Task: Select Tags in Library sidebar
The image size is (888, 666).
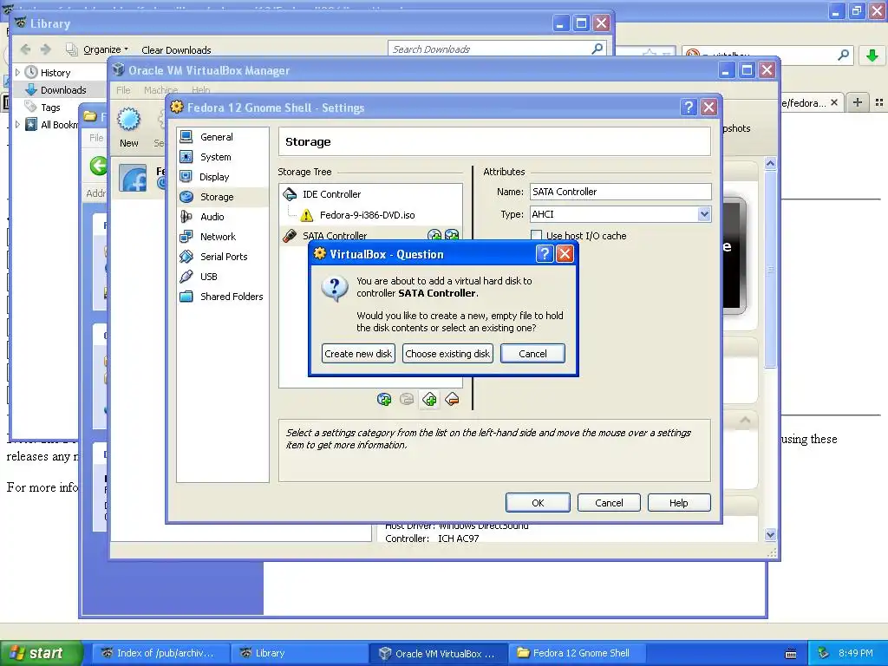Action: (x=49, y=108)
